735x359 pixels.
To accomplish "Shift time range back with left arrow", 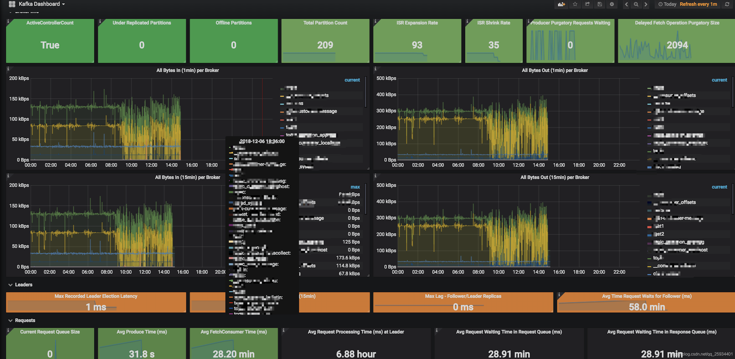I will click(626, 4).
